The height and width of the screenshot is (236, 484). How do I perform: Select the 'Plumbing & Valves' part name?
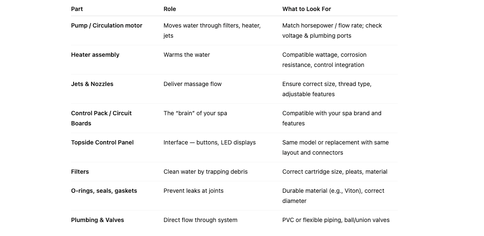[97, 220]
